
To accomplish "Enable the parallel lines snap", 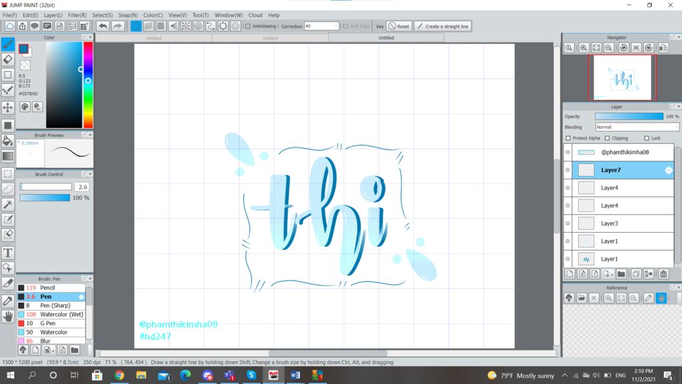I will point(149,26).
